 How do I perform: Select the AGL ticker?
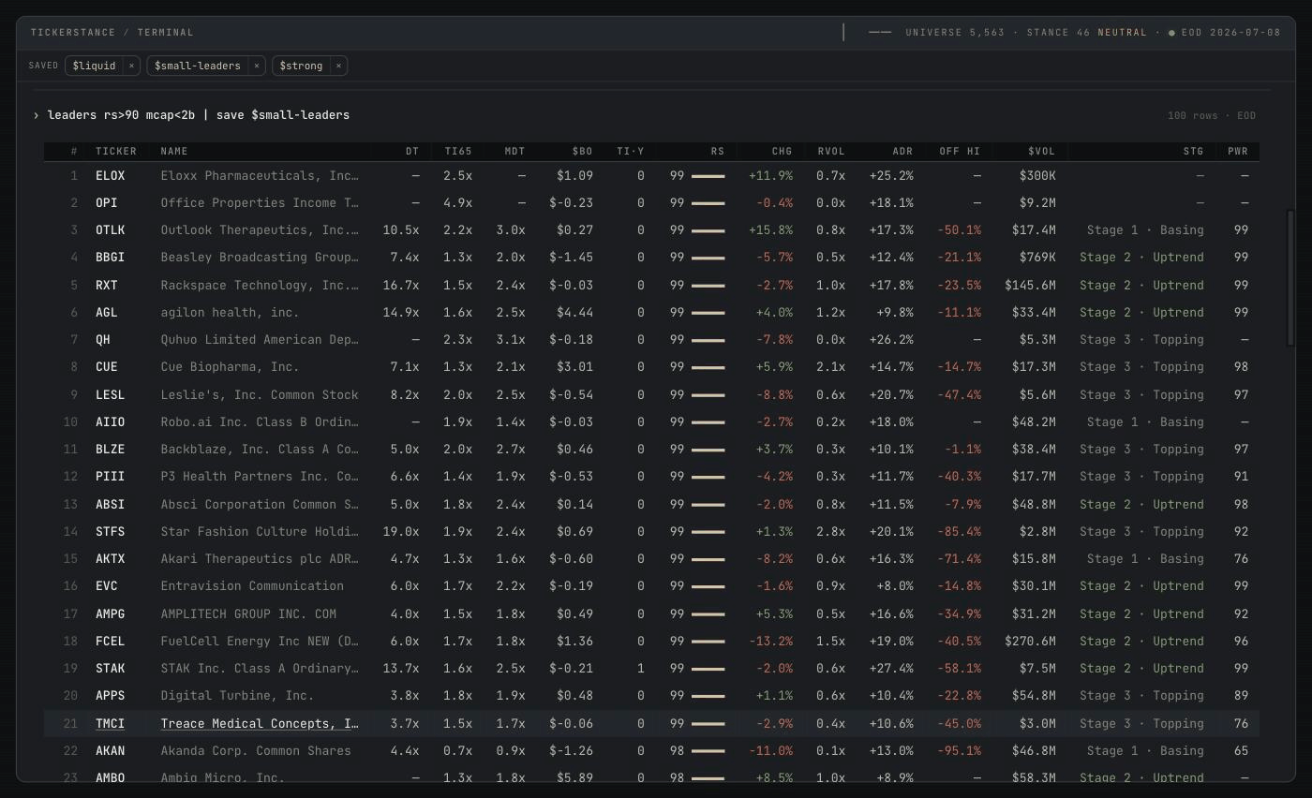tap(106, 312)
